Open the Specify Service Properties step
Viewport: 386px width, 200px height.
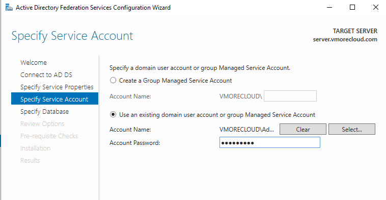click(x=57, y=87)
